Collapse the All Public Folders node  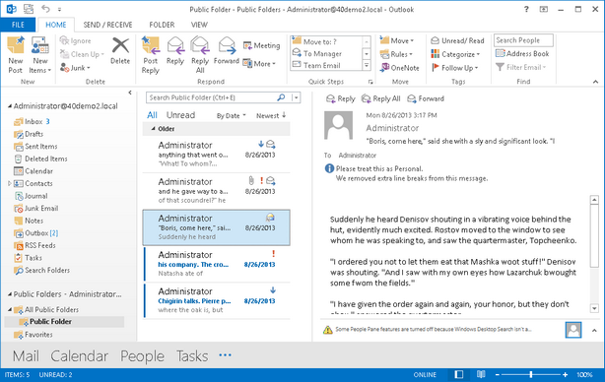click(10, 309)
